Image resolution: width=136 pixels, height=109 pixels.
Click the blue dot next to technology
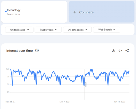coord(6,11)
